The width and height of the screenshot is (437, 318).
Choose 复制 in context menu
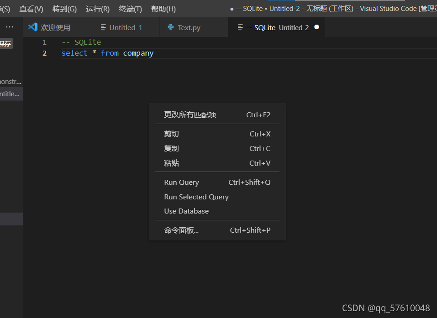coord(217,148)
